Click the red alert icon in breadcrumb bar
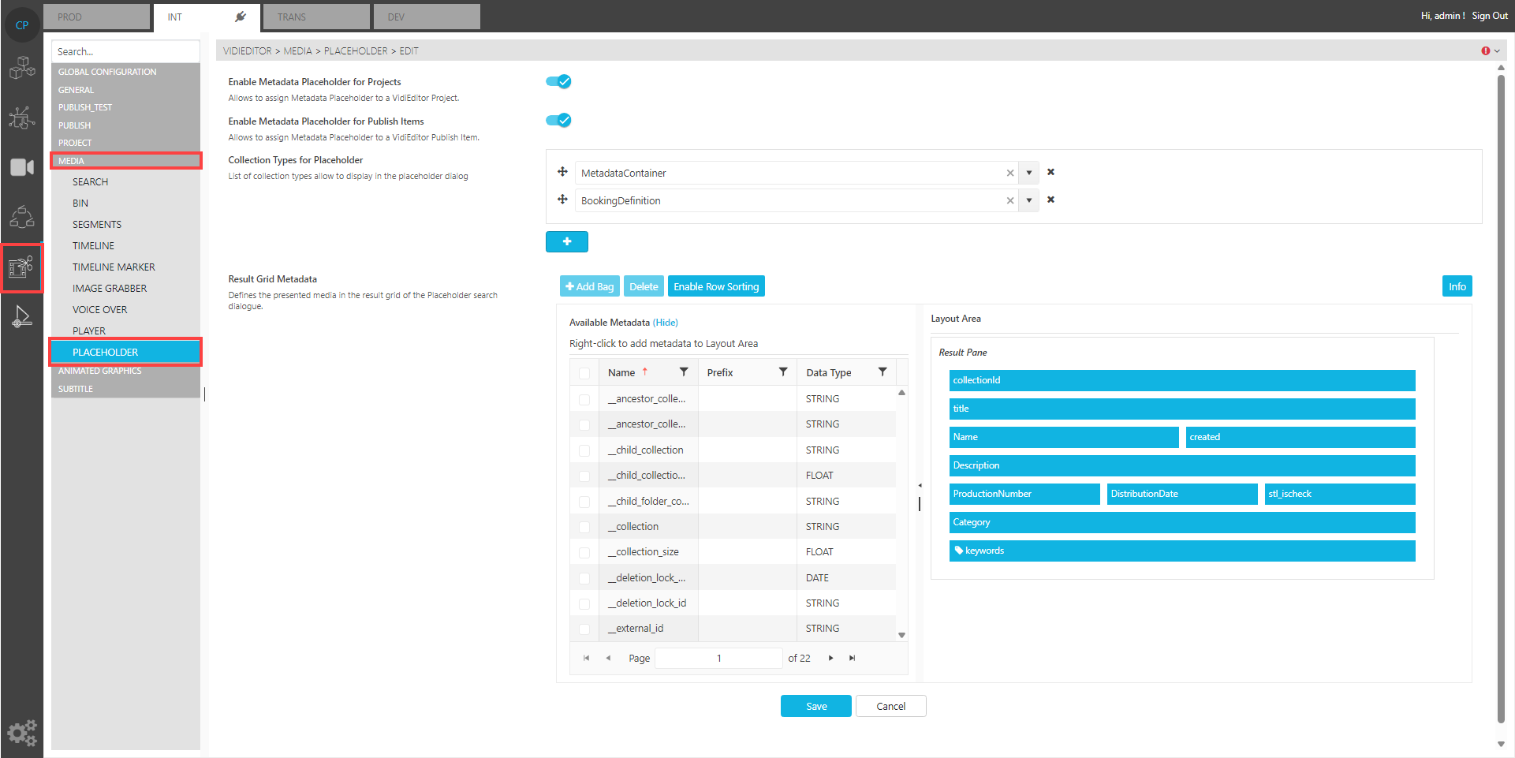Viewport: 1515px width, 758px height. tap(1486, 51)
